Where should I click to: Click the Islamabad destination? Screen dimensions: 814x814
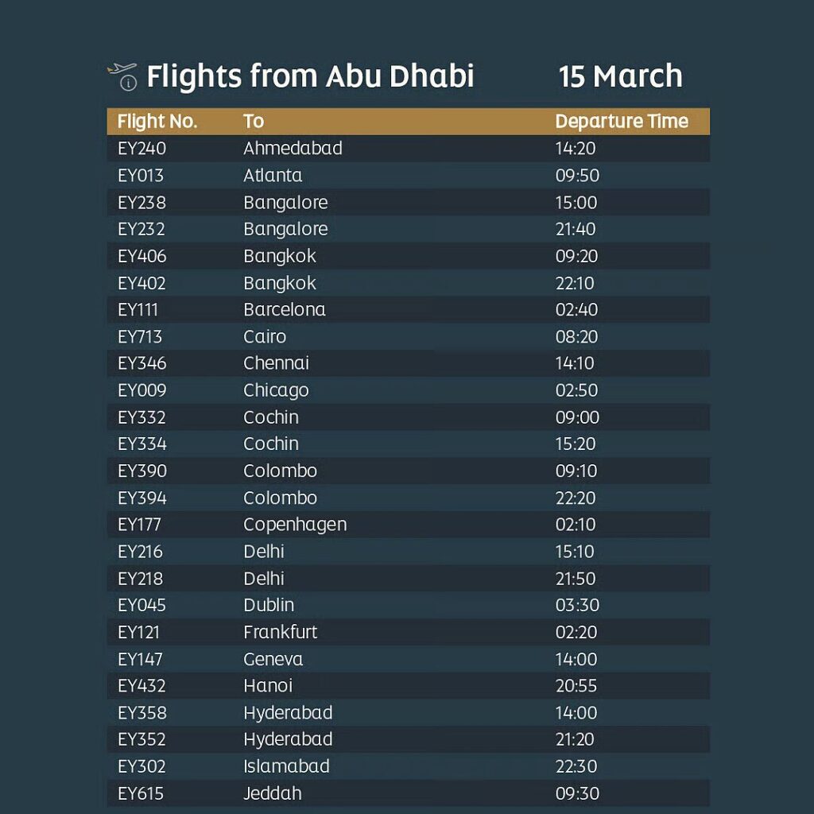coord(286,766)
